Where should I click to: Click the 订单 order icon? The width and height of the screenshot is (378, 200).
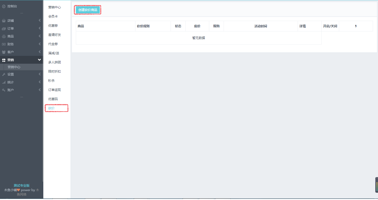[x=4, y=29]
